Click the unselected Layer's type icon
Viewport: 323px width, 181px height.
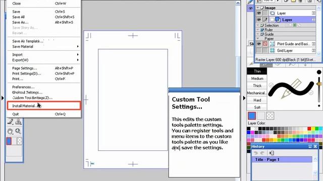tap(273, 13)
